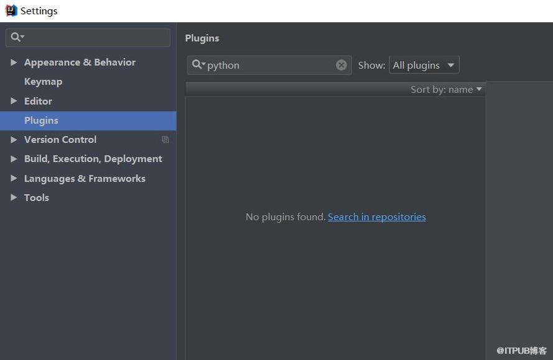Open the Sort by name dropdown
Image resolution: width=553 pixels, height=360 pixels.
tap(446, 90)
